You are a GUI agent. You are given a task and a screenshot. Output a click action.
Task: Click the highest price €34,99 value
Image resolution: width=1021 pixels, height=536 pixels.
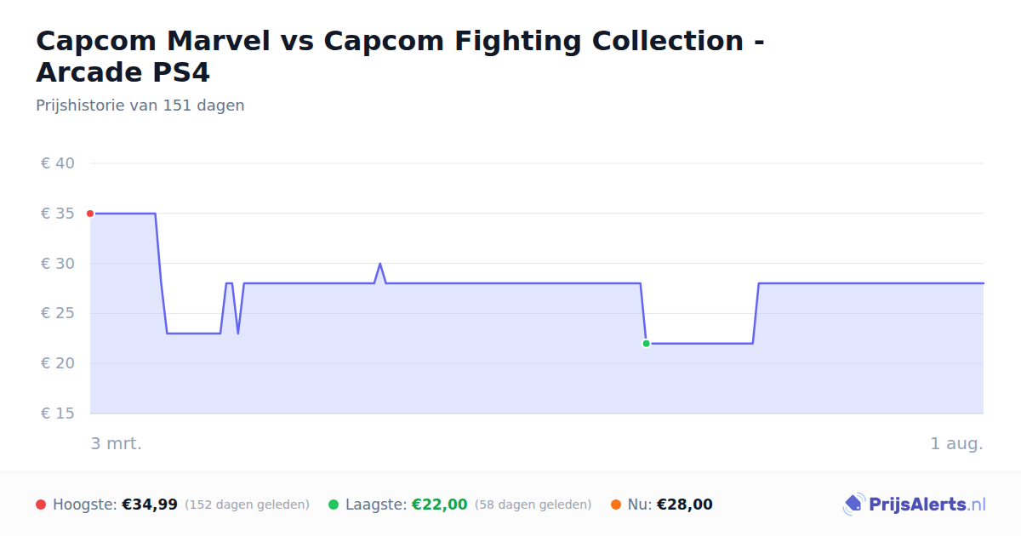pyautogui.click(x=150, y=505)
